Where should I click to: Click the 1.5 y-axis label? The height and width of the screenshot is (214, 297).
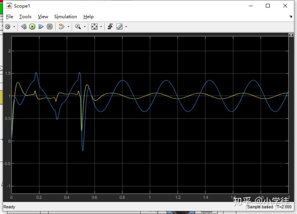8,73
